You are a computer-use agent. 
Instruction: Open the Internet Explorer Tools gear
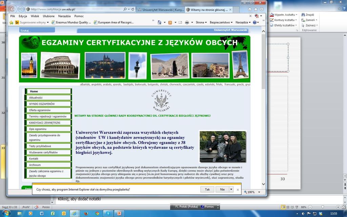tap(262, 9)
